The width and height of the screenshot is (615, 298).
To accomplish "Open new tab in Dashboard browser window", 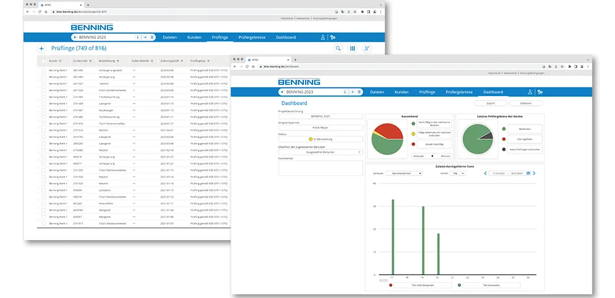I will 295,60.
